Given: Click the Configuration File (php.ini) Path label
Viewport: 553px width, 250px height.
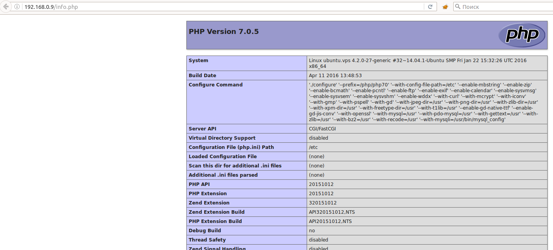Looking at the screenshot, I should click(231, 147).
